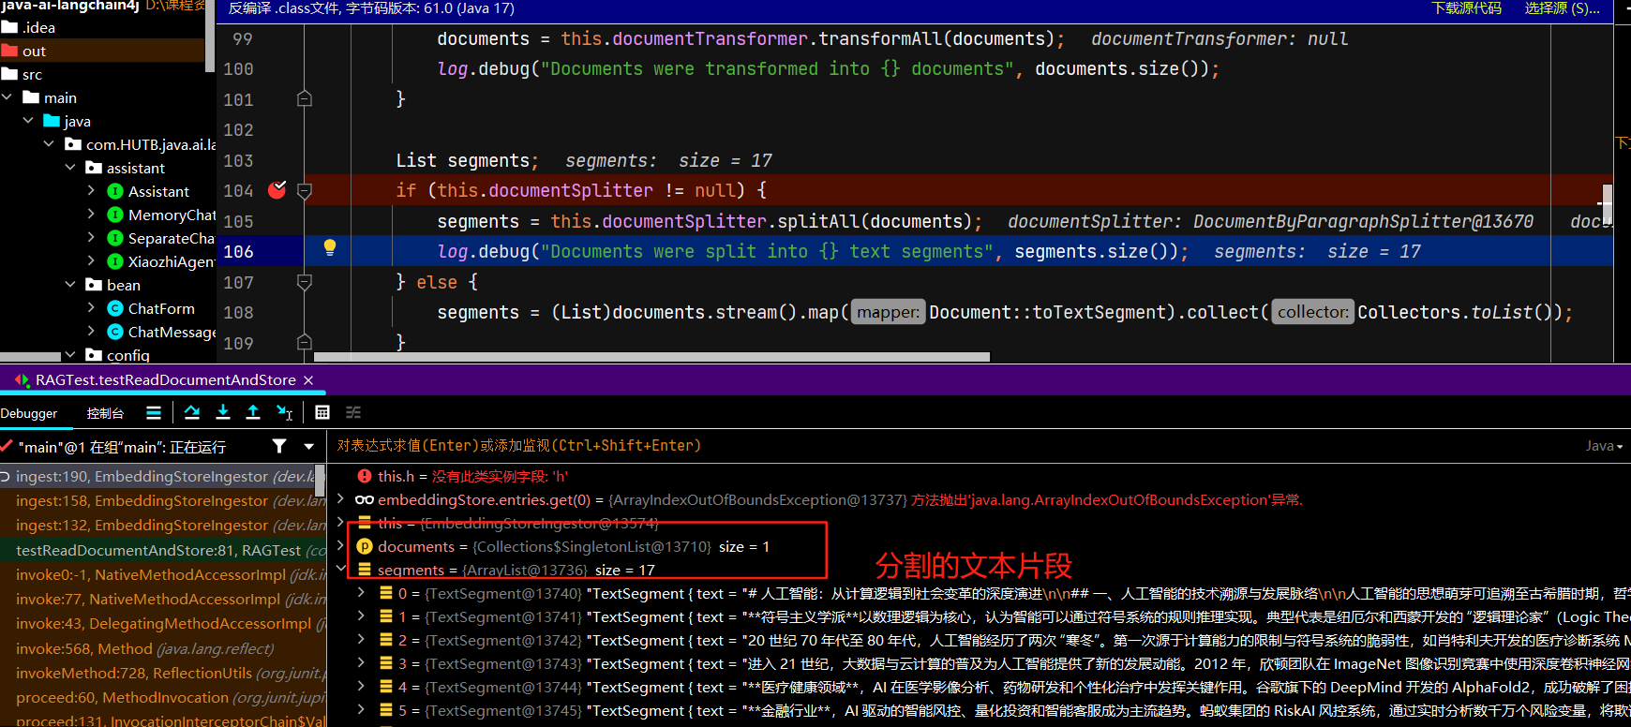Click the debugger layout settings hamburger icon
Viewport: 1631px width, 727px height.
tap(154, 412)
